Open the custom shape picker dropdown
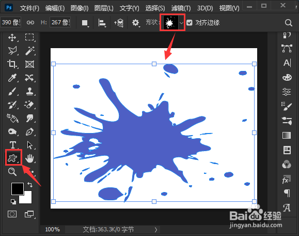Screen dimensions: 299x236 pyautogui.click(x=181, y=23)
